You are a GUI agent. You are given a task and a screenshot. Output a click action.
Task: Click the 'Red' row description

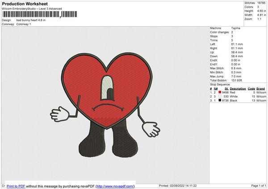point(232,92)
